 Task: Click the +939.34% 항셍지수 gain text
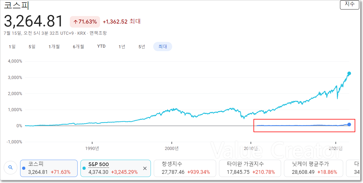click(199, 172)
